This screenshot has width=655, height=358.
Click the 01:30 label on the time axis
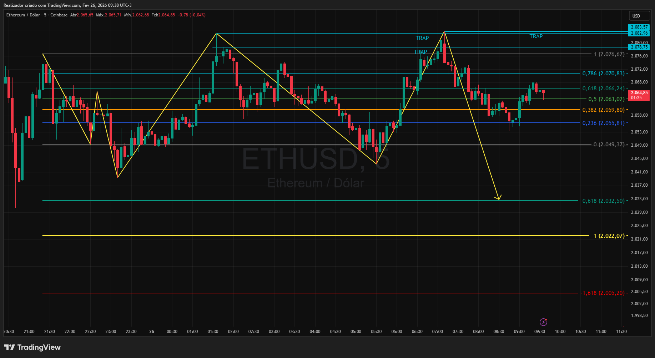(213, 332)
